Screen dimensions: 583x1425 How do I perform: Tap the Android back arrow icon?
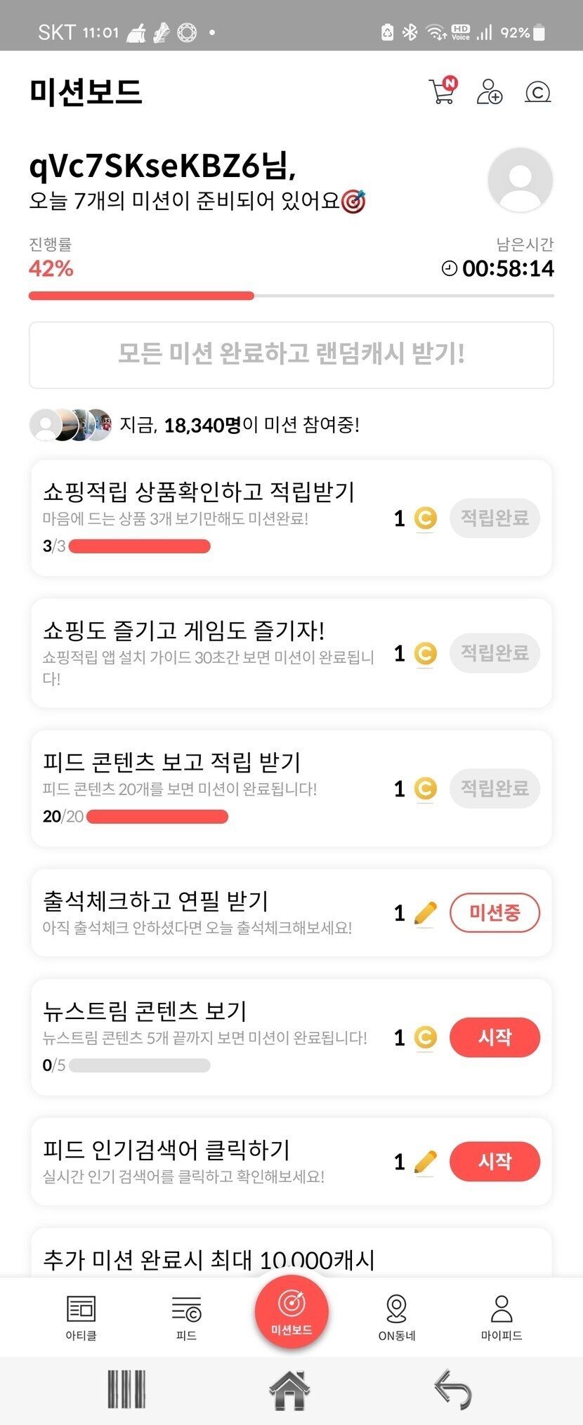(453, 1389)
